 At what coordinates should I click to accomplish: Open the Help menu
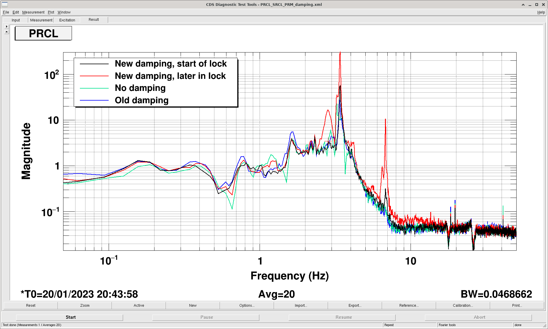tap(541, 12)
